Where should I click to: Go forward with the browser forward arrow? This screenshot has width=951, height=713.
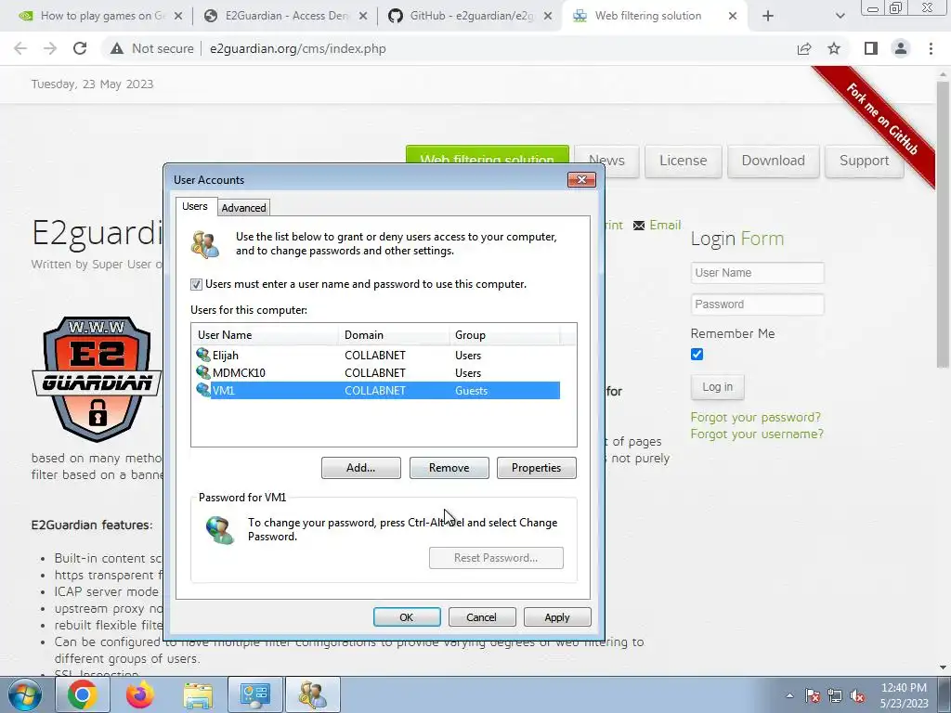click(50, 48)
